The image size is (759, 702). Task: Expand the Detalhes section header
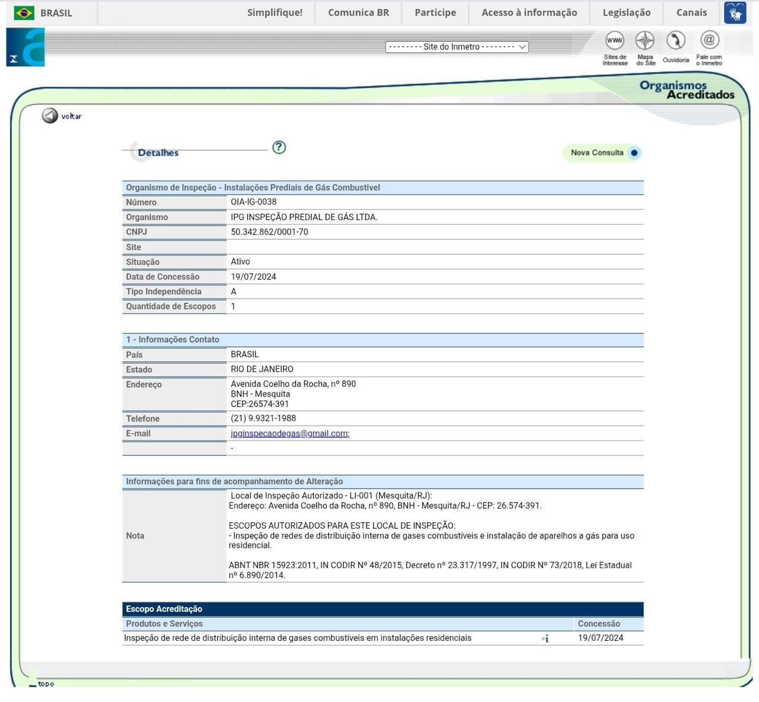(x=158, y=153)
